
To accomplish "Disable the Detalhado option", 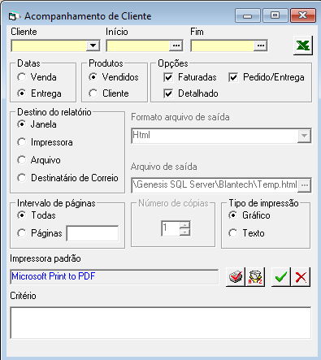I will (x=168, y=93).
